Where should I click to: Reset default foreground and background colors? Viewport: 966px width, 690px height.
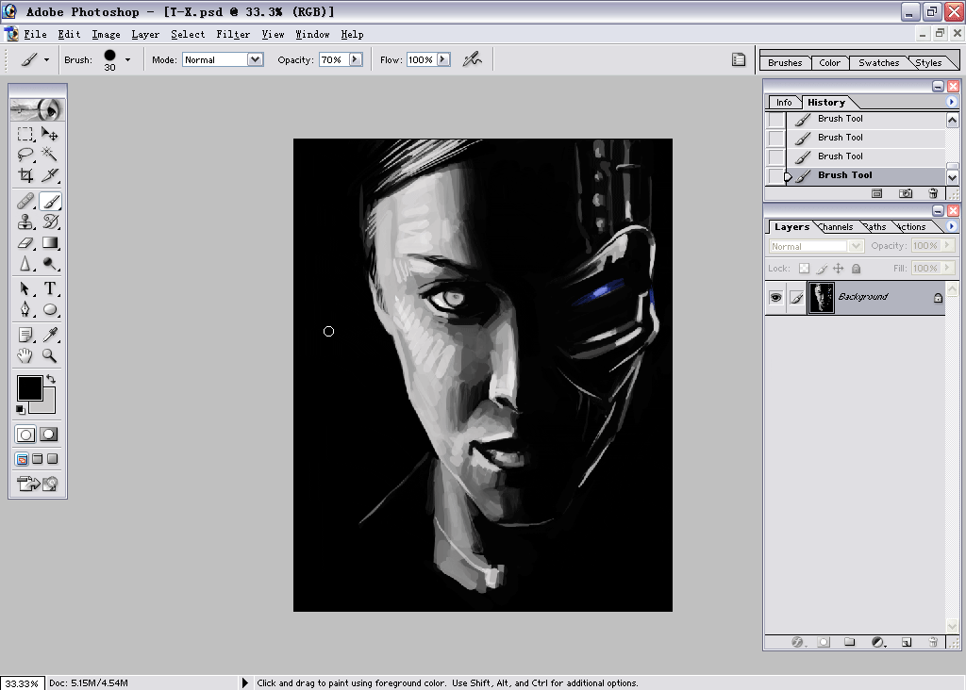click(x=21, y=409)
